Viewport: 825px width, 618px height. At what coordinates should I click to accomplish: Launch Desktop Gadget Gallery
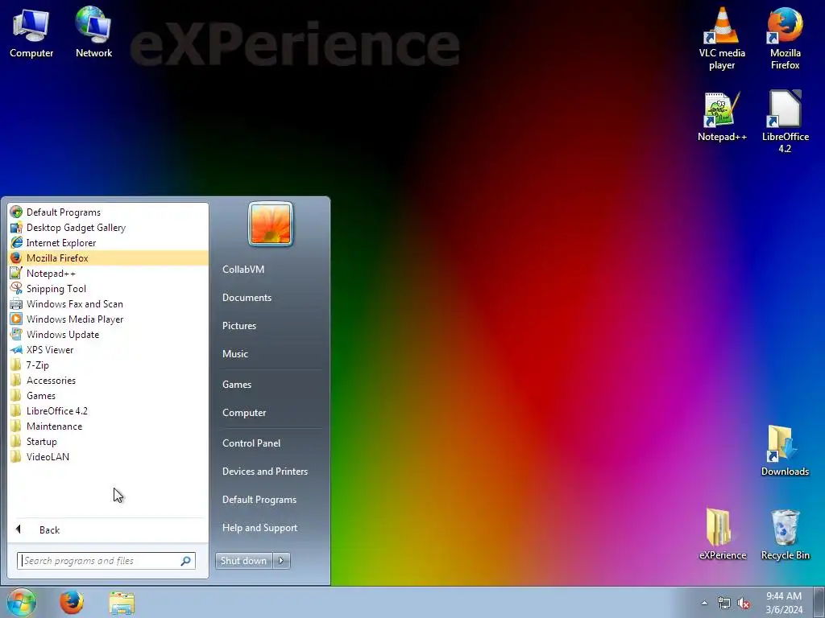coord(108,228)
